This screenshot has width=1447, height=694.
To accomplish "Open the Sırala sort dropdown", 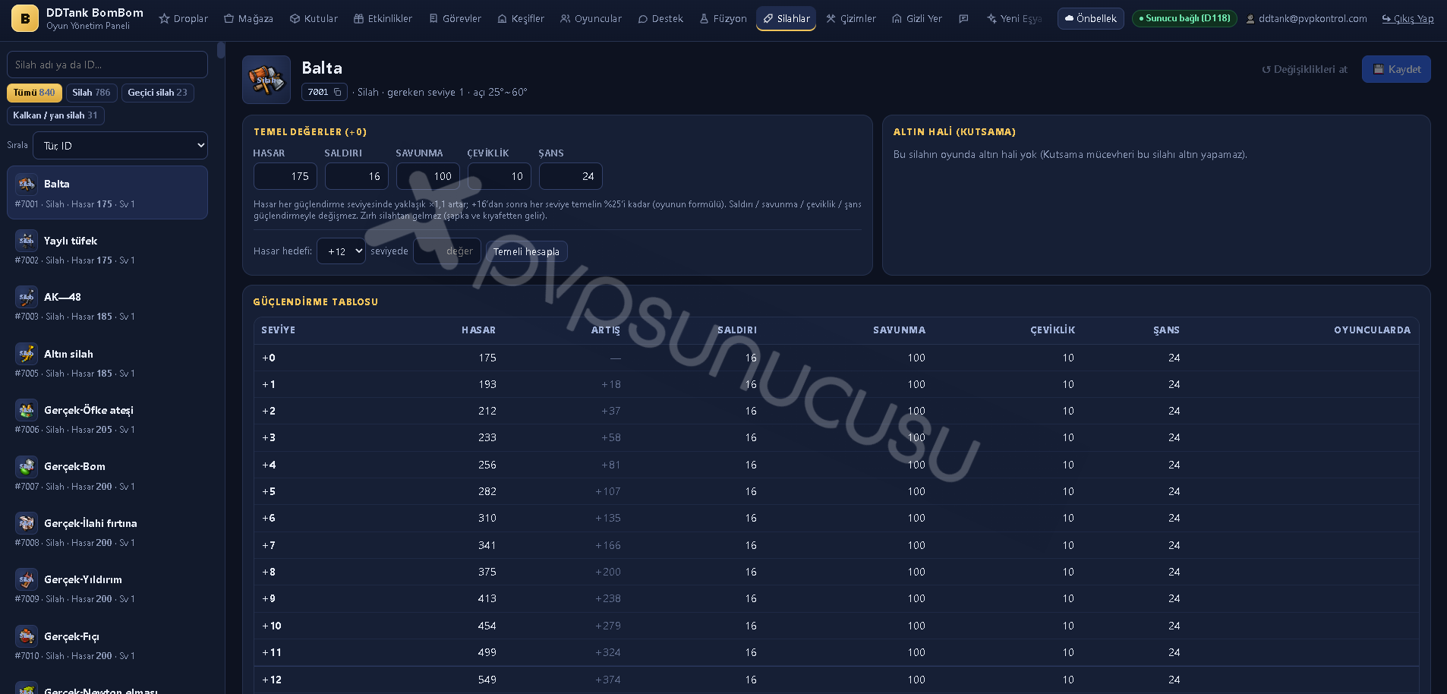I will click(120, 146).
